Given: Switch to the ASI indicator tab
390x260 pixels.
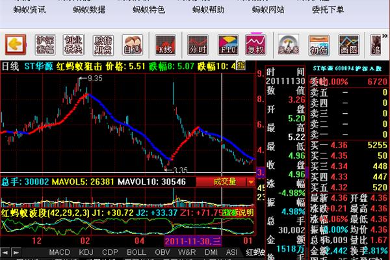Looking at the screenshot, I should point(231,252).
